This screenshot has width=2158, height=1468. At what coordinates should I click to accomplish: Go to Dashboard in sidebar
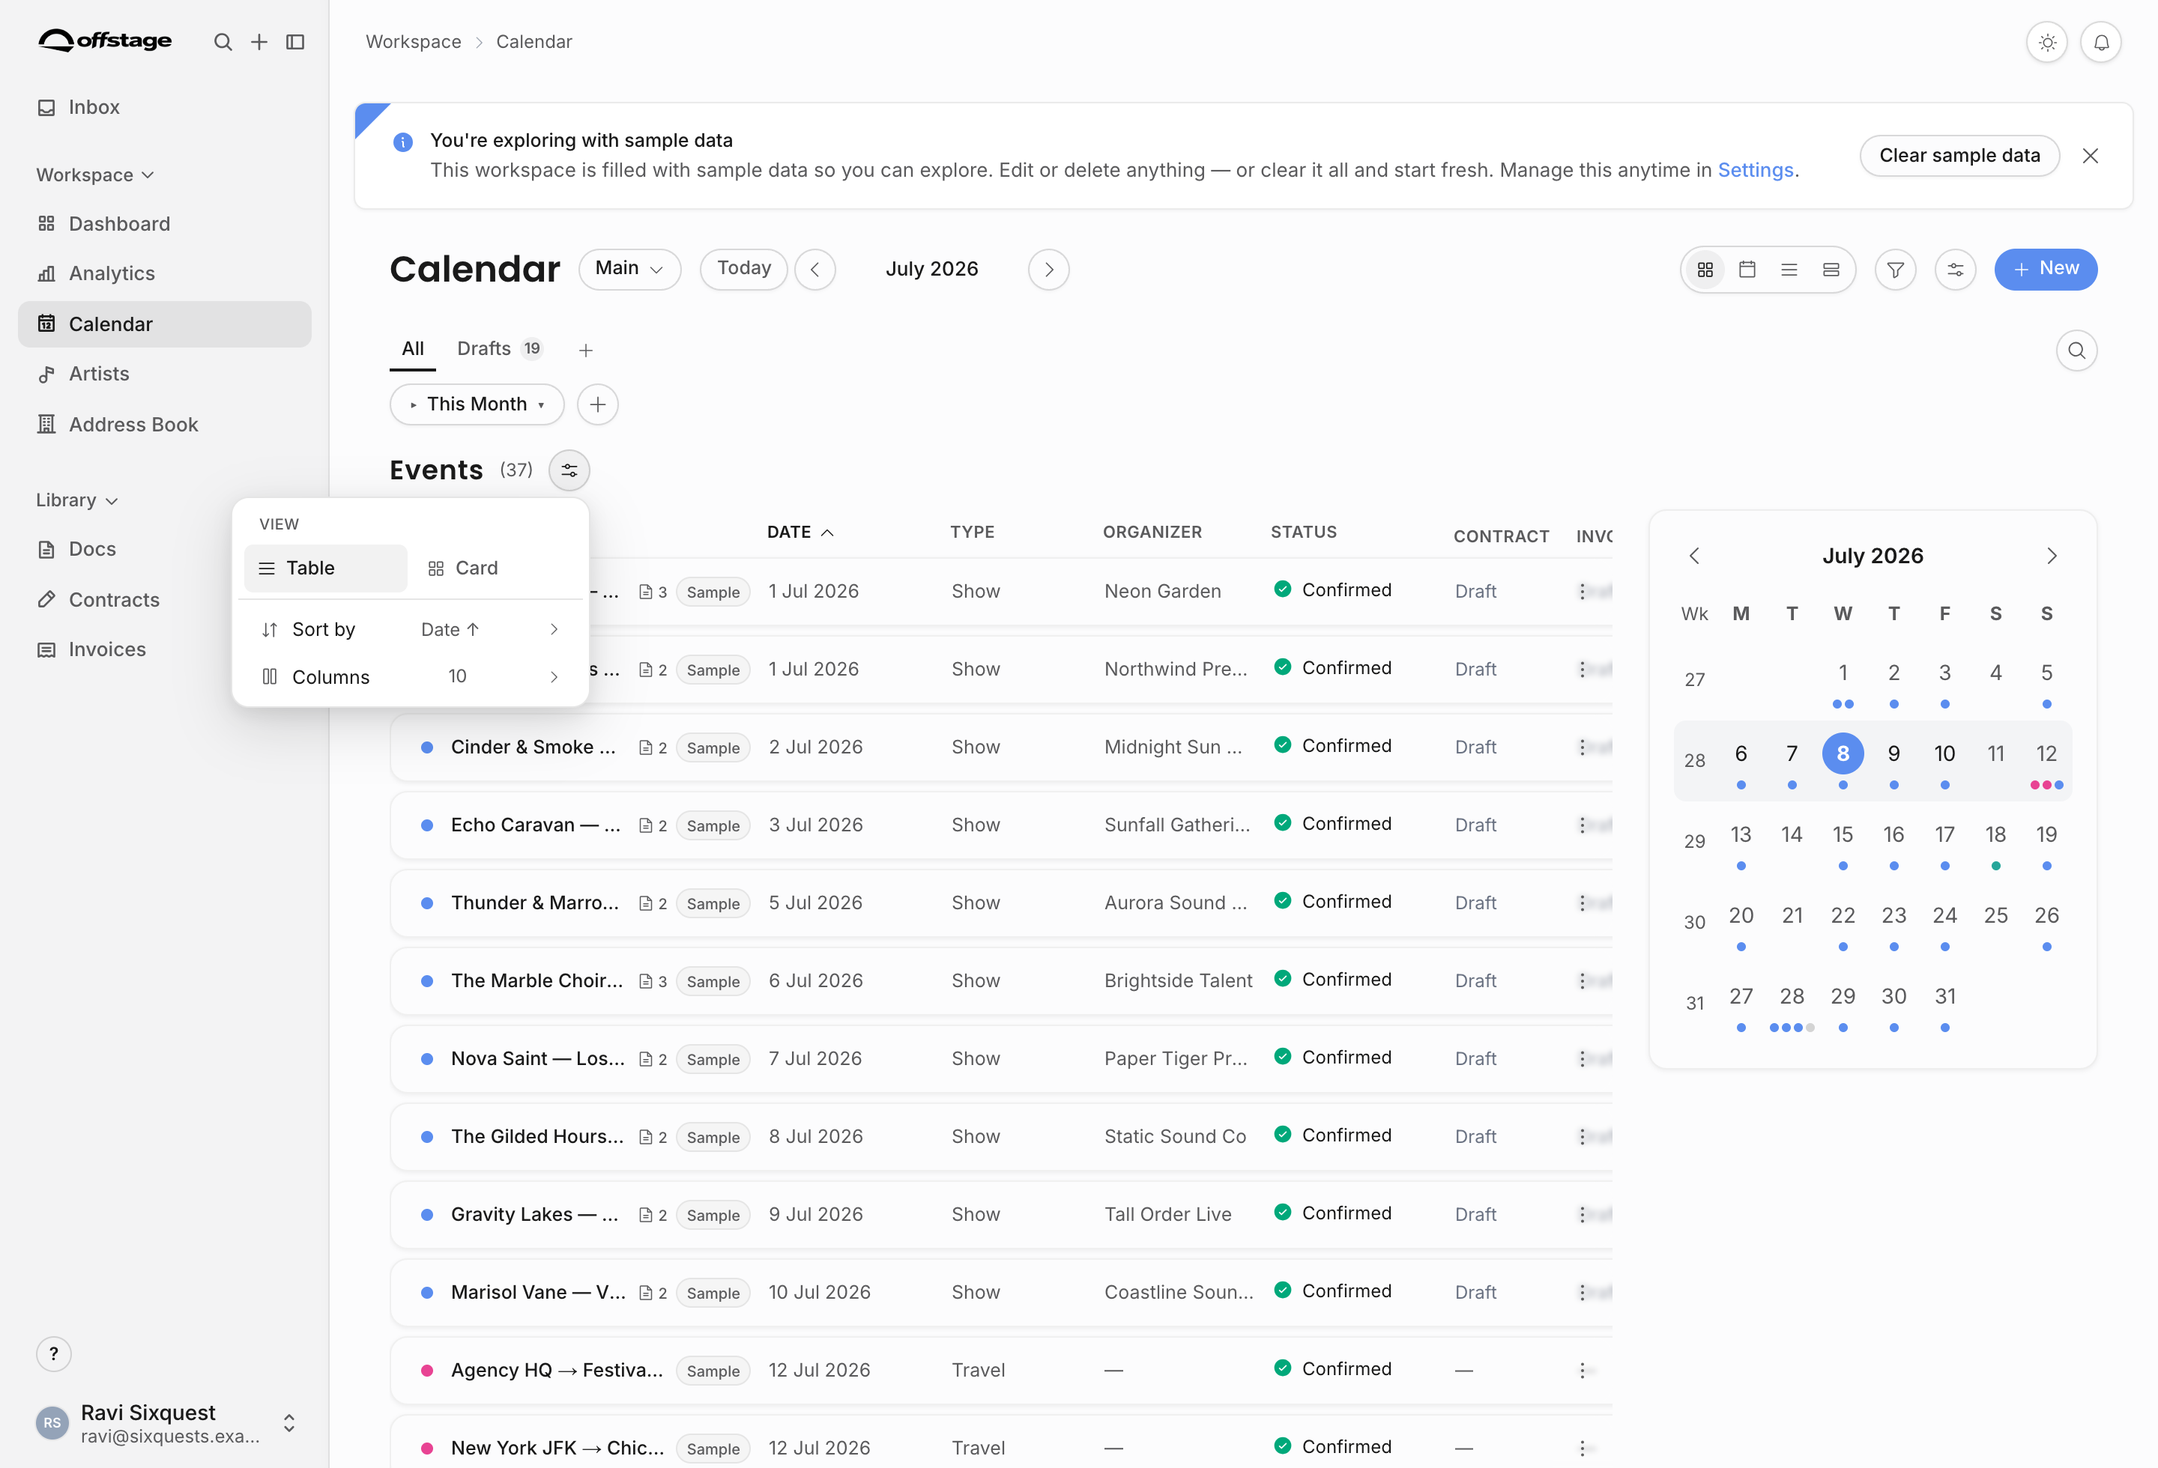tap(164, 224)
